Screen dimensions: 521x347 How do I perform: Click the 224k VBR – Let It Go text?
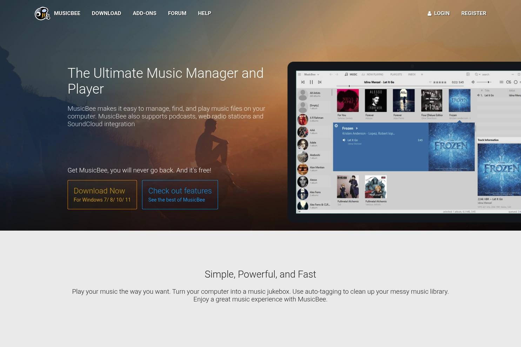pyautogui.click(x=490, y=199)
